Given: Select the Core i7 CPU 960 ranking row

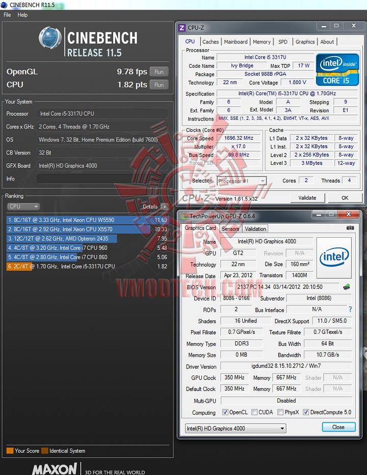Looking at the screenshot, I should 87,248.
